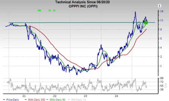Click the year 23 x-axis label

[x=86, y=96]
